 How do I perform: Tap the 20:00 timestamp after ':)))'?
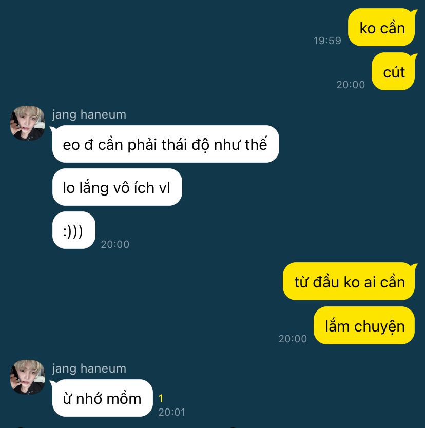click(115, 244)
